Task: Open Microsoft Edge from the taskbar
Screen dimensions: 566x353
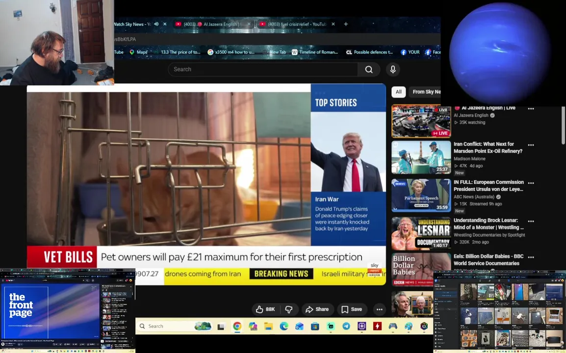Action: [283, 327]
